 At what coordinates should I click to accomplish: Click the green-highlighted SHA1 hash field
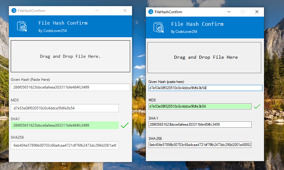tap(65, 125)
